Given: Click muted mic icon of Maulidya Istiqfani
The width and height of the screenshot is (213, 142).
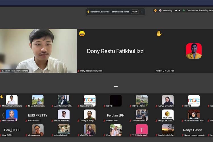Looking at the screenshot, I should click(156, 135).
